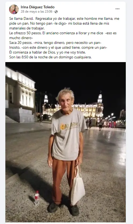Click the line 'Son las 8:50 de la noche'
Screen dimensions: 133x224
pos(50,57)
